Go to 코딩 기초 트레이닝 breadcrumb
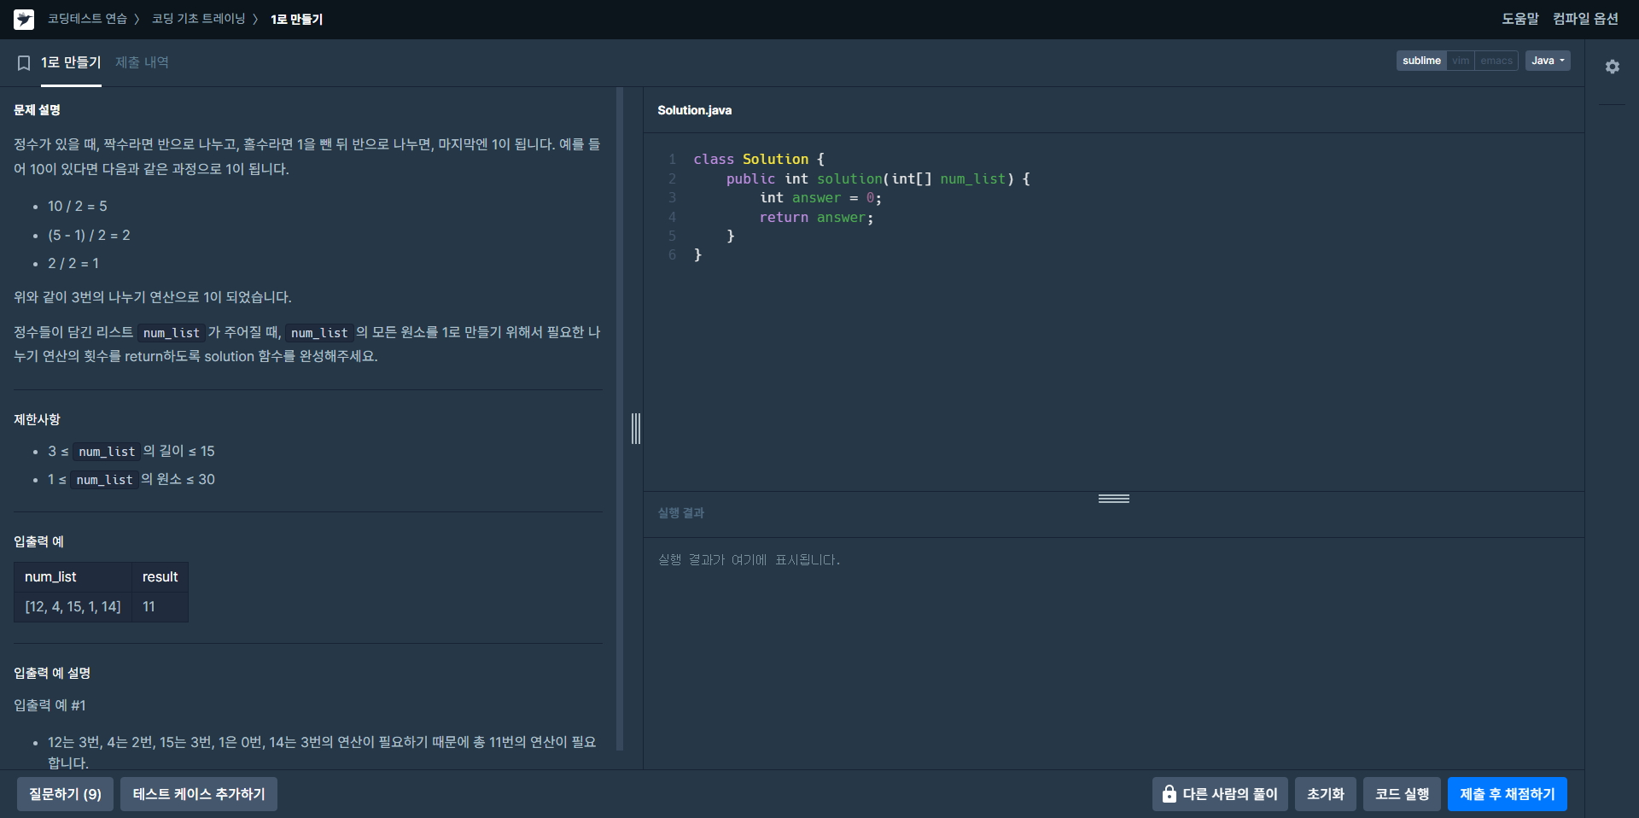Screen dimensions: 1639x818 click(198, 19)
